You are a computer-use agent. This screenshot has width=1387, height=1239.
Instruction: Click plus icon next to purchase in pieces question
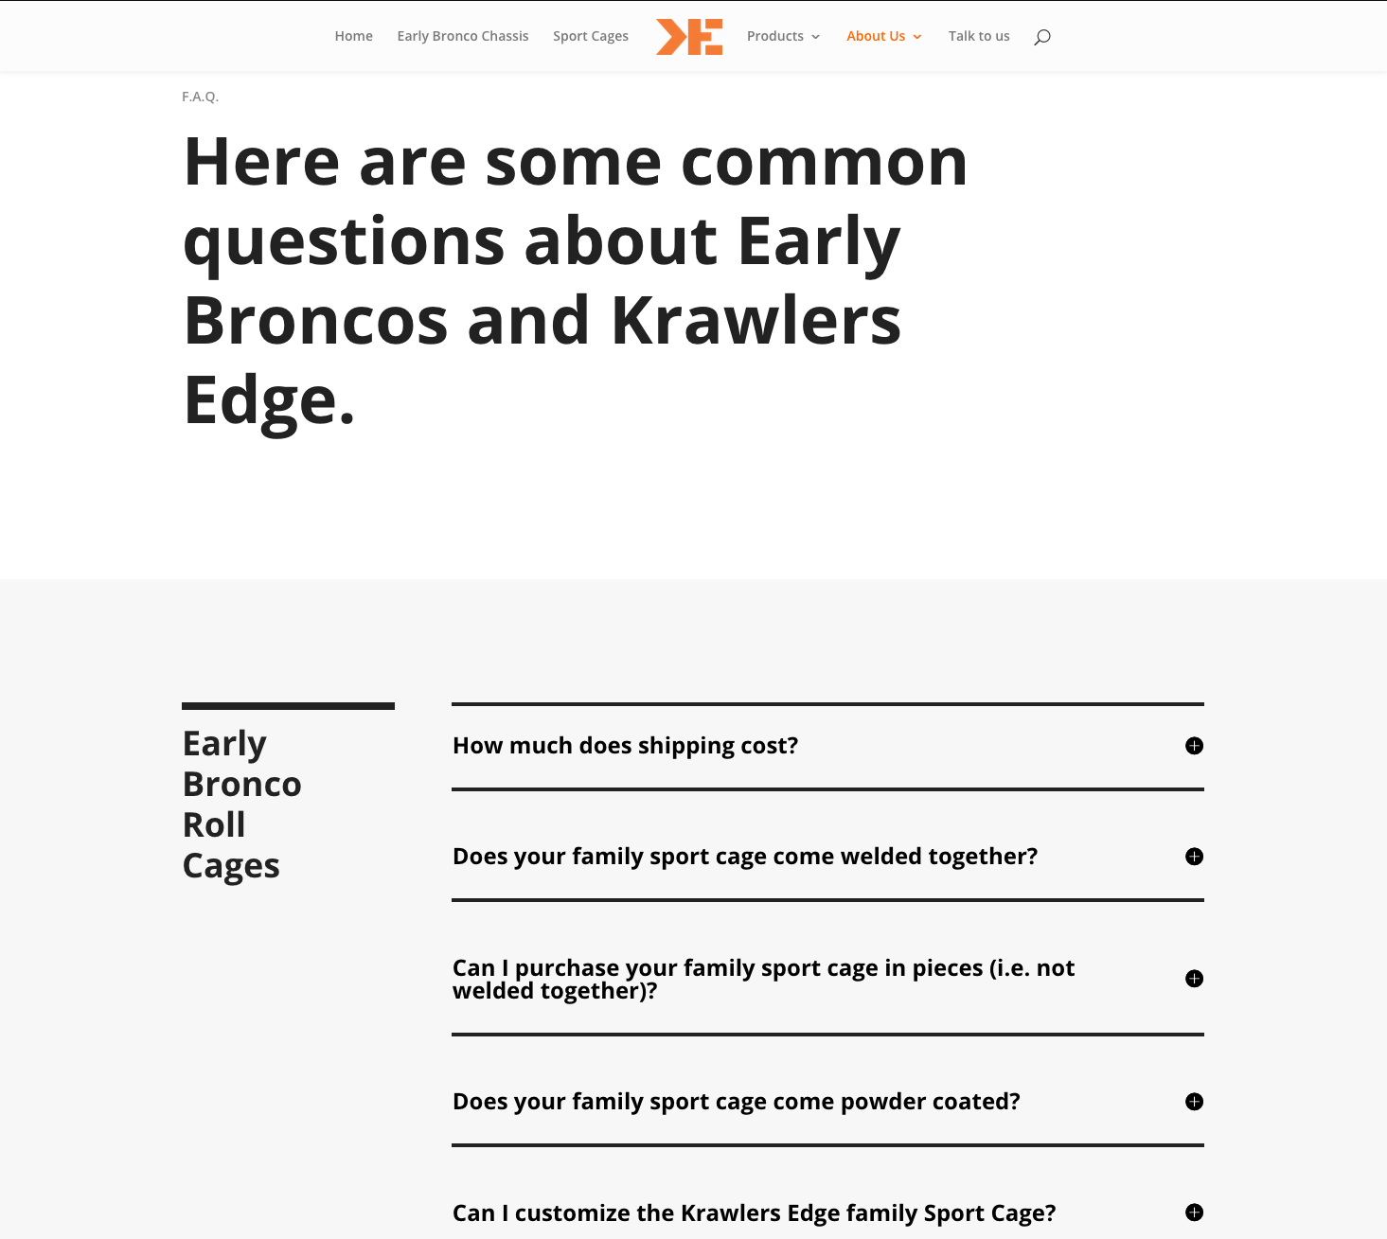coord(1195,979)
